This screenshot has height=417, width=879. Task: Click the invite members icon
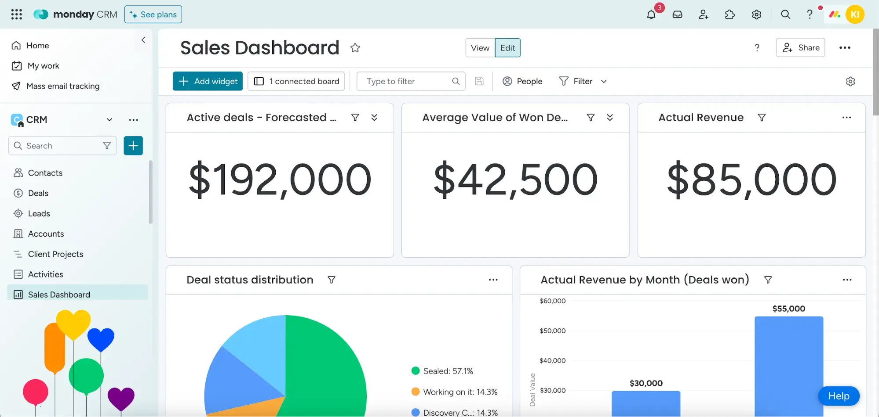[x=704, y=14]
